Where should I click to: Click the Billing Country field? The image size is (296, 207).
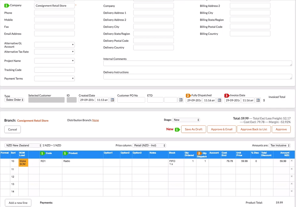(x=250, y=34)
